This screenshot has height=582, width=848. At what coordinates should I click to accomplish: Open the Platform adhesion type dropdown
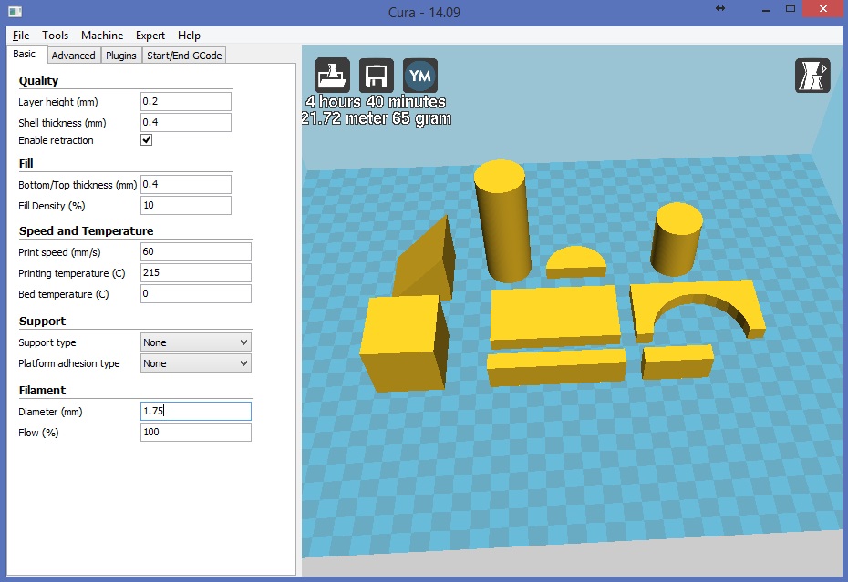tap(196, 363)
